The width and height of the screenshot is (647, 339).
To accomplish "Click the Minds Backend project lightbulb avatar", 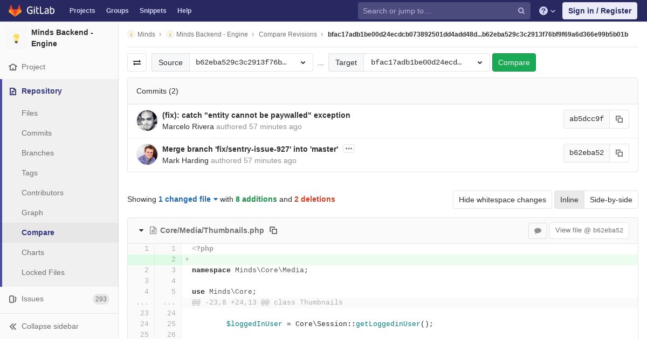I will (x=16, y=38).
